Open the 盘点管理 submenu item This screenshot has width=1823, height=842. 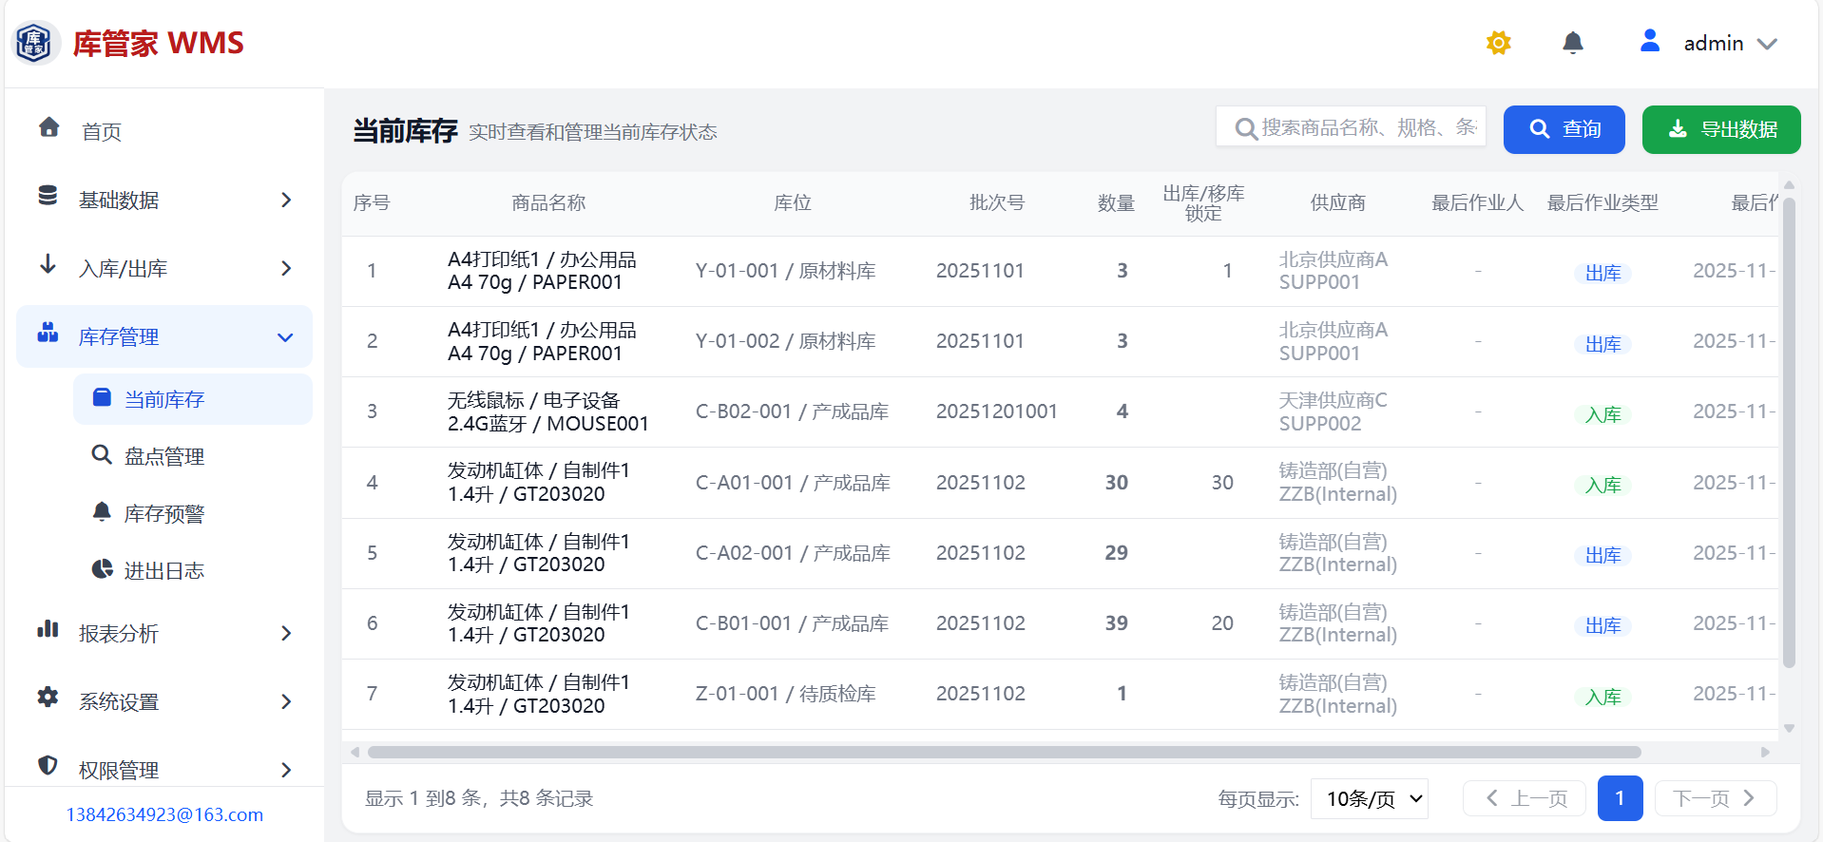point(193,456)
